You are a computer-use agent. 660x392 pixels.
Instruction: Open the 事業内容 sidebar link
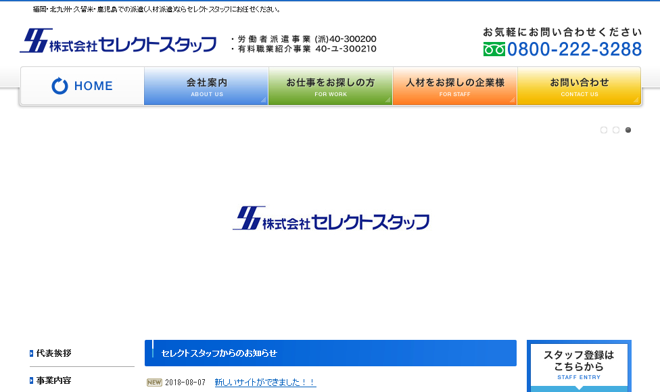click(54, 380)
